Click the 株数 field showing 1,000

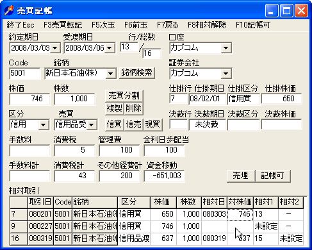[x=74, y=99]
